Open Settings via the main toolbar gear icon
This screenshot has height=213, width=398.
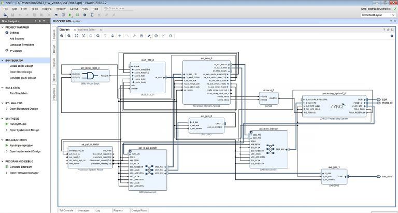[x=85, y=15]
